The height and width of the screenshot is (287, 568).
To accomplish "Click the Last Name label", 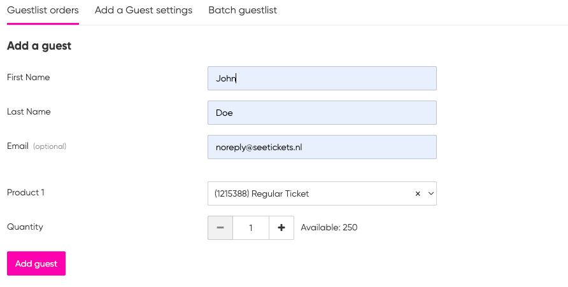I will (29, 111).
